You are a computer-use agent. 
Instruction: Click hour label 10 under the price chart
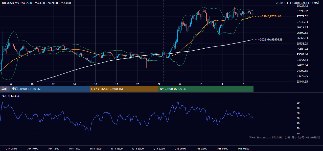click(x=32, y=84)
